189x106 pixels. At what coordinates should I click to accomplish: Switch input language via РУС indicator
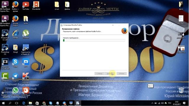170,103
